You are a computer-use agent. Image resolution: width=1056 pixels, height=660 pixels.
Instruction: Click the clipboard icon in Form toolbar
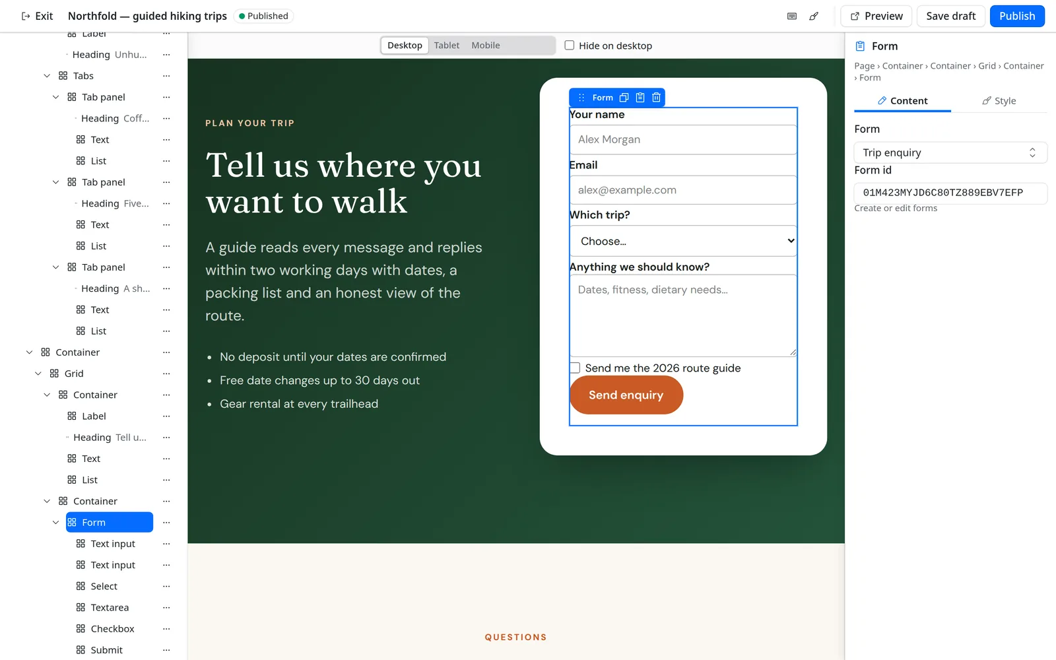coord(640,98)
